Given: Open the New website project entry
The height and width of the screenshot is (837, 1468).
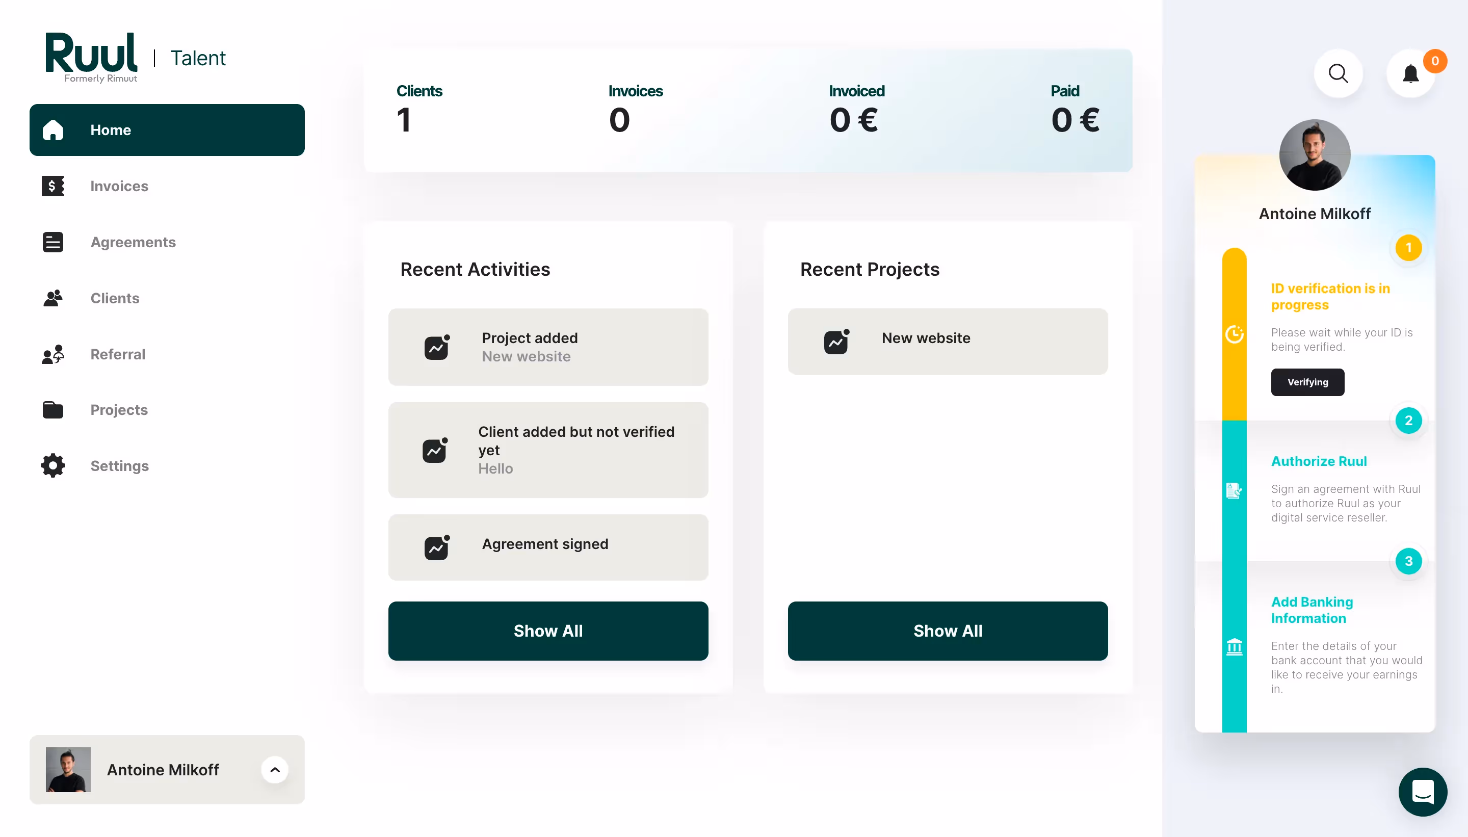Looking at the screenshot, I should [946, 341].
